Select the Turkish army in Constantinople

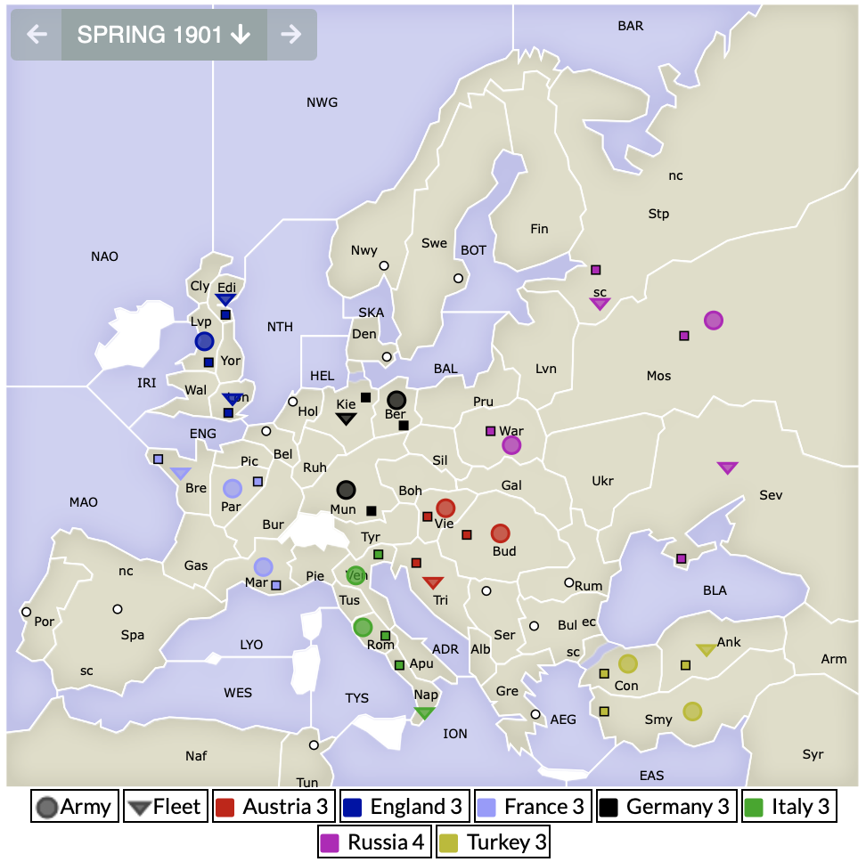628,664
